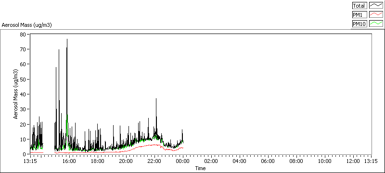
Task: Click the 00:00 time axis label
Action: tap(183, 161)
